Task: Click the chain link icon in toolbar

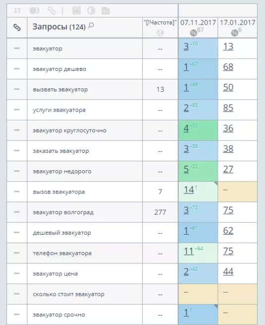Action: tap(52, 10)
